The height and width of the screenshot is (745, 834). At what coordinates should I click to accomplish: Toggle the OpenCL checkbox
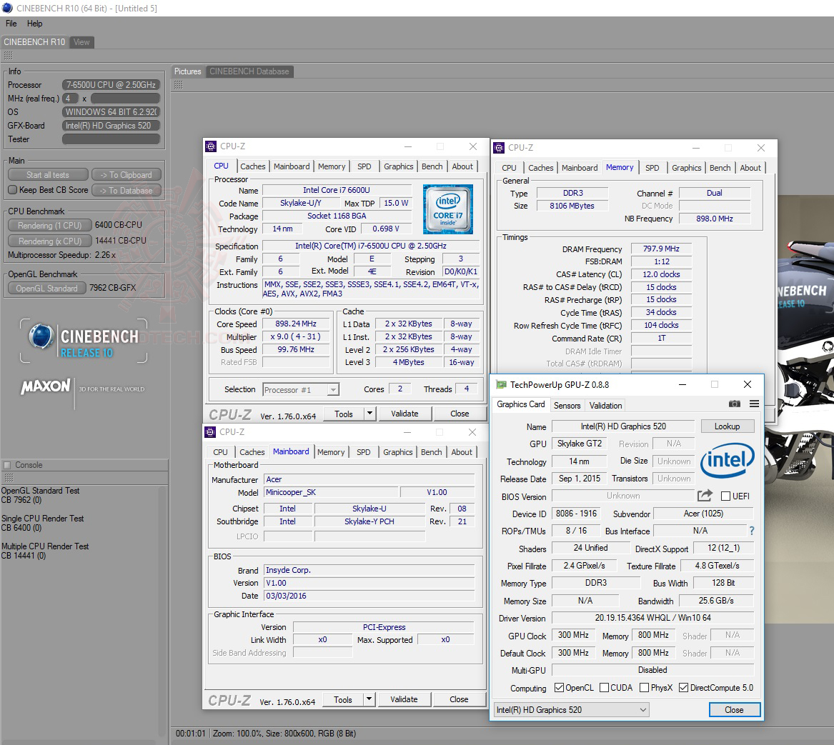pos(559,688)
